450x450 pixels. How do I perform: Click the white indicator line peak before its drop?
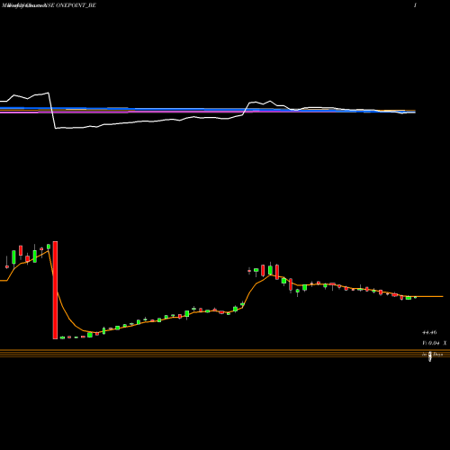tap(49, 93)
